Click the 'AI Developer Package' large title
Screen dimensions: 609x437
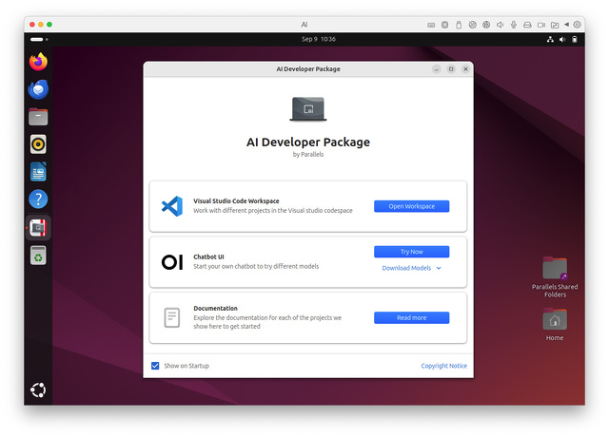(308, 142)
